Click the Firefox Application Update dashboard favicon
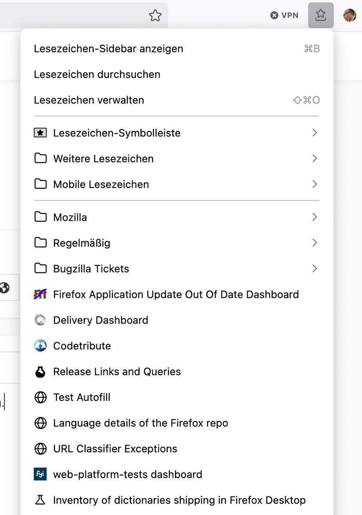362x515 pixels. (x=40, y=294)
